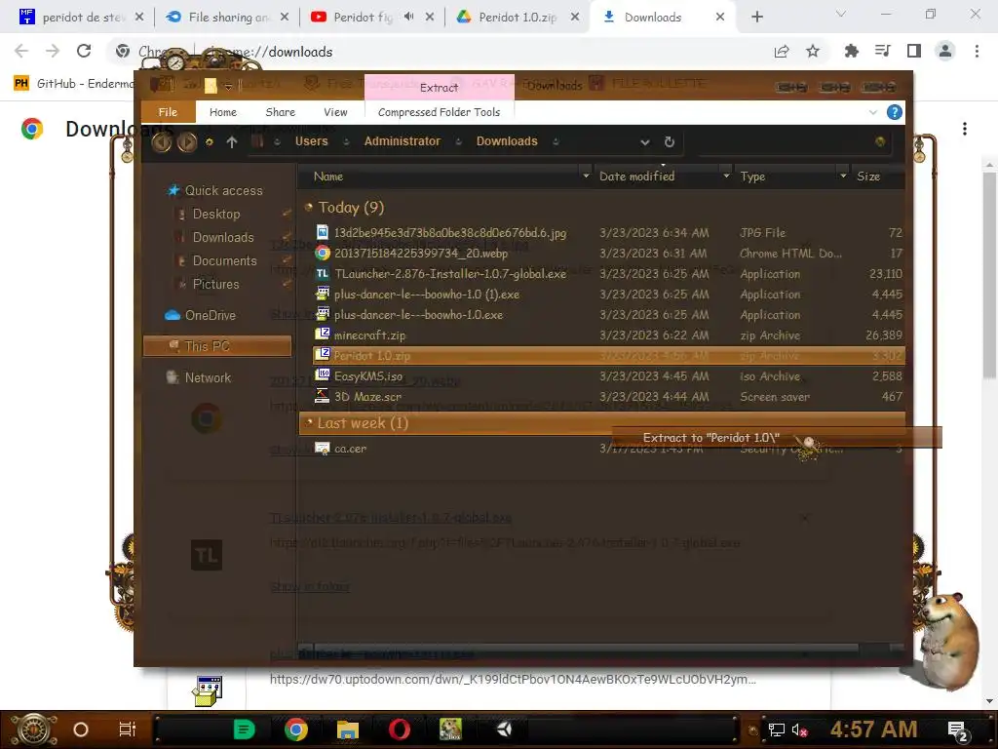
Task: Open the View ribbon tab
Action: click(x=335, y=112)
